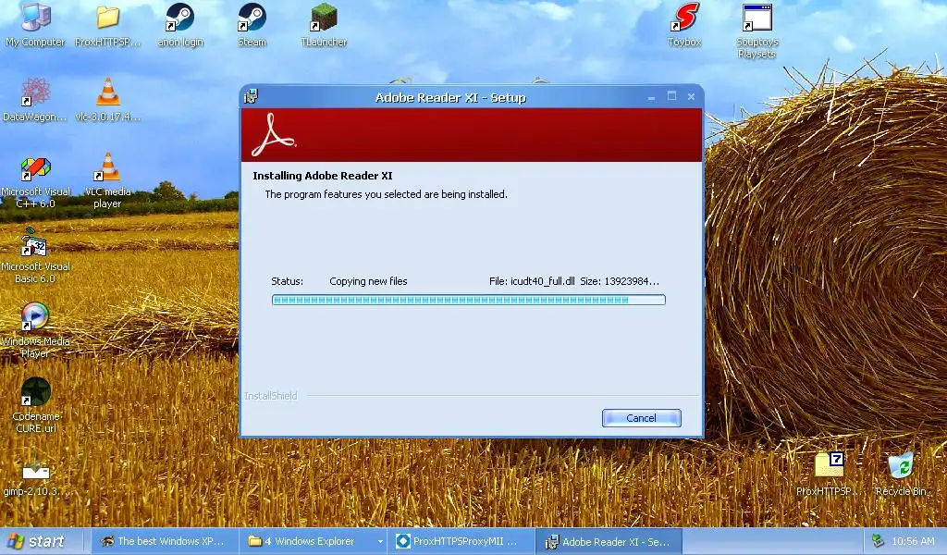Open the Windows start menu
Viewport: 947px width, 555px height.
pos(36,541)
